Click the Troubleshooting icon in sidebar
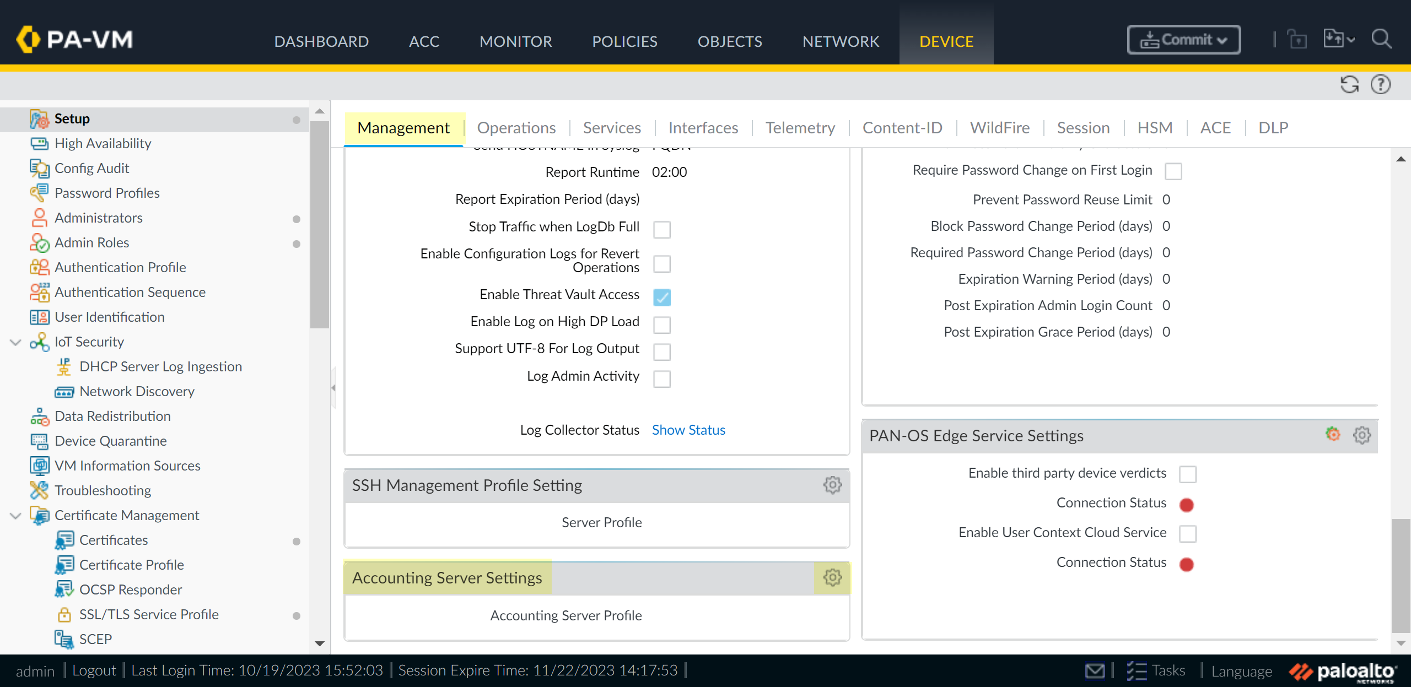This screenshot has height=687, width=1411. click(39, 490)
